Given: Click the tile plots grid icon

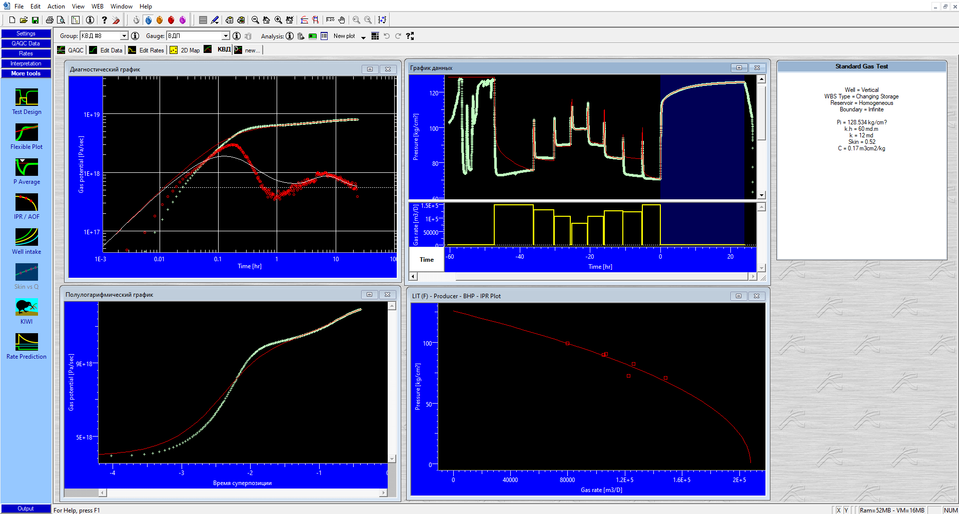Looking at the screenshot, I should point(375,36).
